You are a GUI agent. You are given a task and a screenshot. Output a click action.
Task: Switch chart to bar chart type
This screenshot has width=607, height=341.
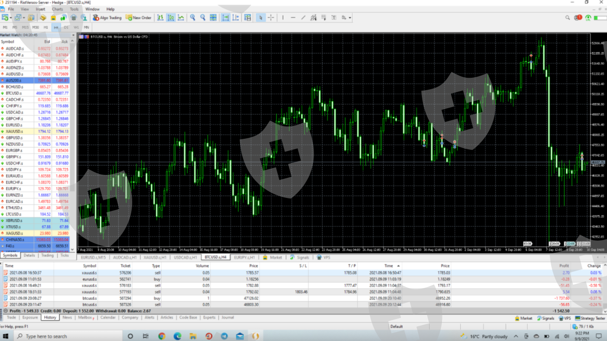(x=160, y=18)
